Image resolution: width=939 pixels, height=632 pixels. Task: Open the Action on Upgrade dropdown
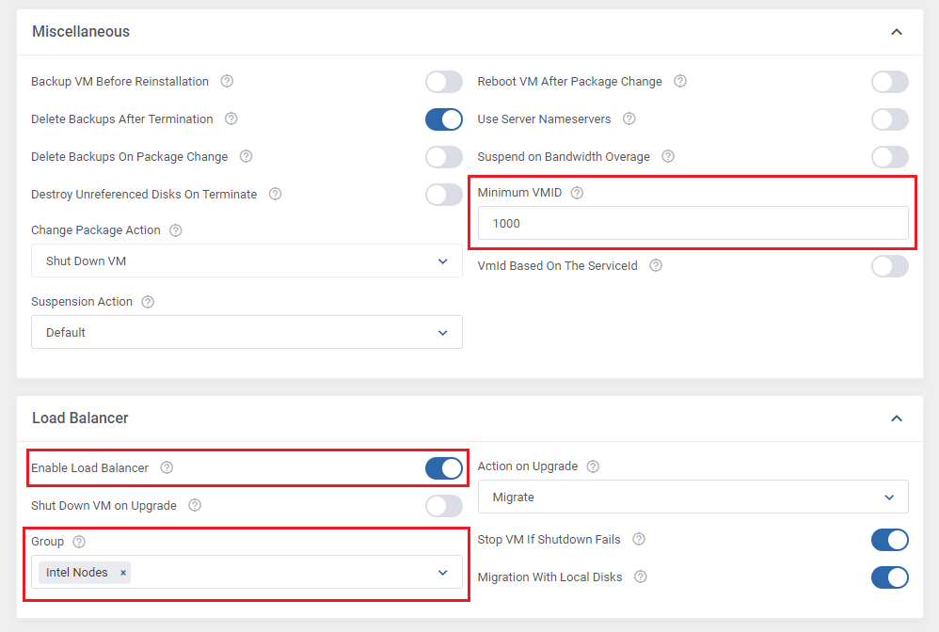(x=692, y=497)
